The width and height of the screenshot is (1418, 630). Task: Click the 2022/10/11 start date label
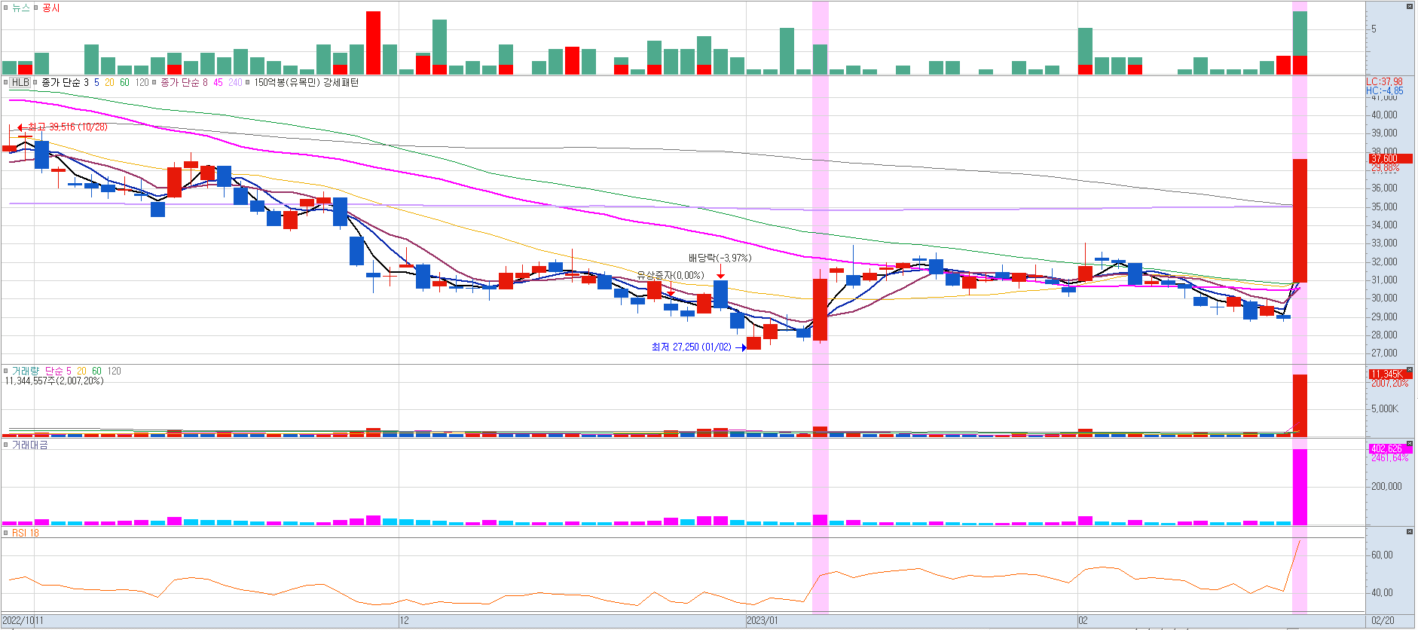(x=23, y=620)
